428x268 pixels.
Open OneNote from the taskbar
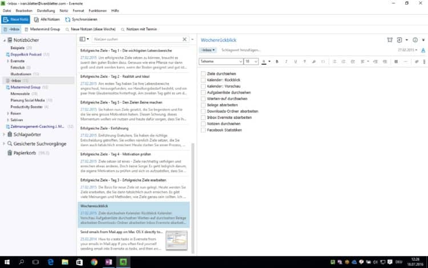(x=108, y=262)
